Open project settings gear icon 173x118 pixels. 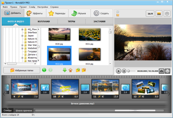[x=167, y=14]
